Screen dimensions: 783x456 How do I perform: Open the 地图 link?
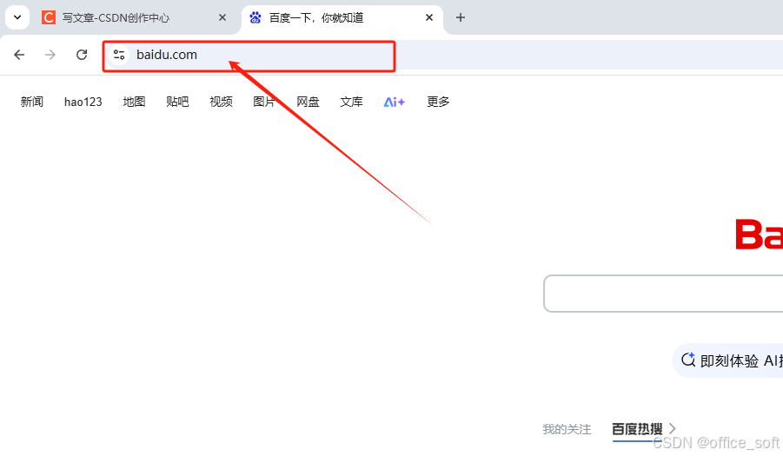134,102
